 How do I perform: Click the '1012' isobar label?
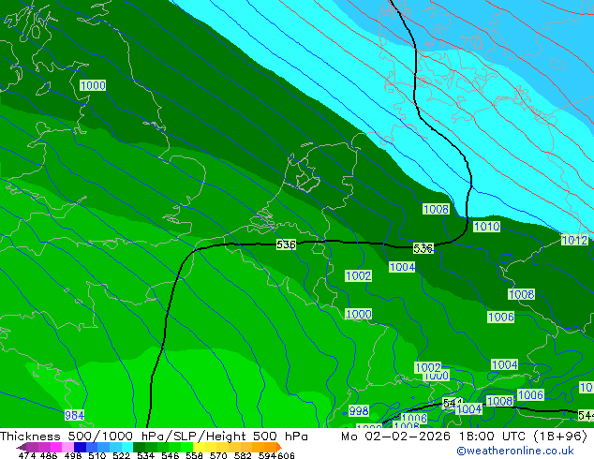574,240
